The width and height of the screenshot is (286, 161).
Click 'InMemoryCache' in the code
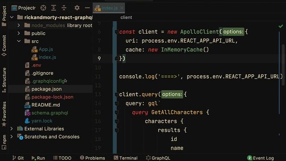[182, 50]
